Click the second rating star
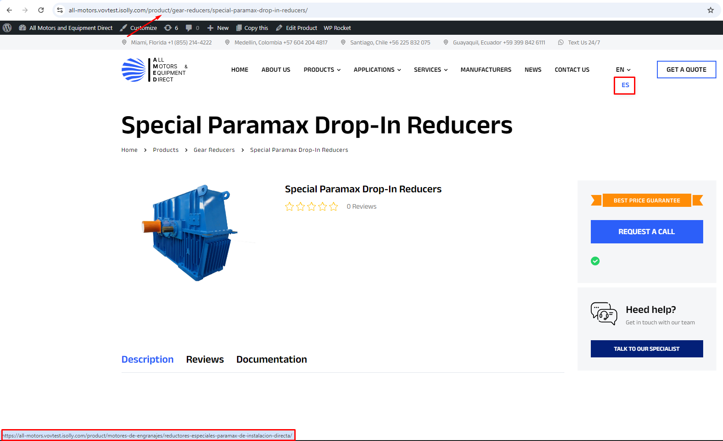Screen dimensions: 723x441 coord(300,206)
